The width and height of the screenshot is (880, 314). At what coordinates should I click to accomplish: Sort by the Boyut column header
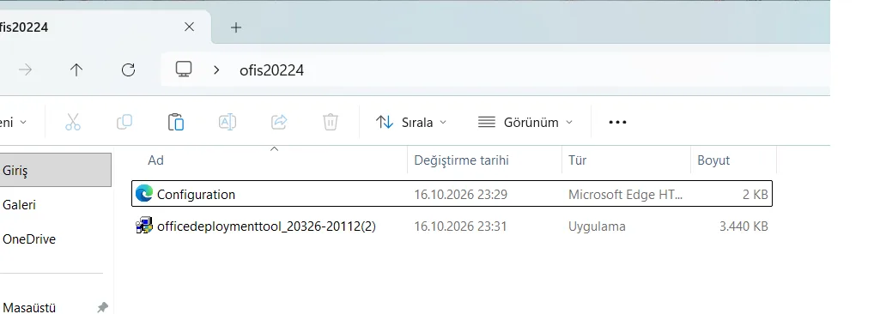pos(713,160)
